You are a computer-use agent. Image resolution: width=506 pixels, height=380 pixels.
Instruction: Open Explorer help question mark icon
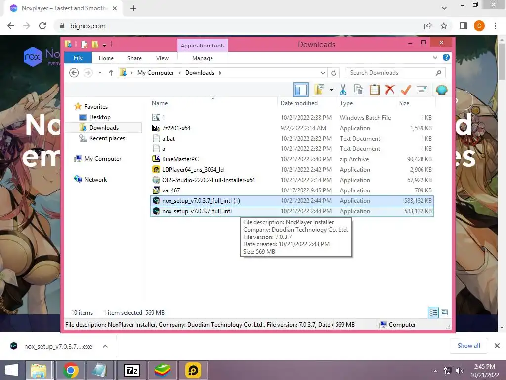446,57
